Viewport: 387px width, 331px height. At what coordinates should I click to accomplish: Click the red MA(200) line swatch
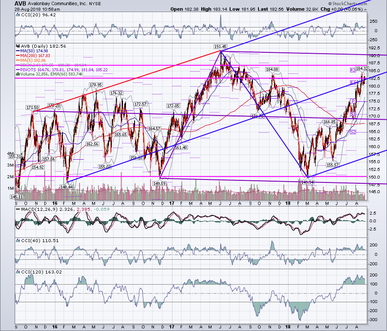coord(18,56)
